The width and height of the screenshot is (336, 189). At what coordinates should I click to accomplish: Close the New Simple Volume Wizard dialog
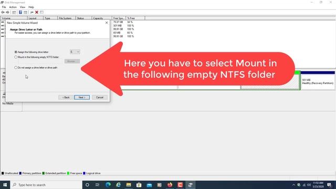[107, 23]
